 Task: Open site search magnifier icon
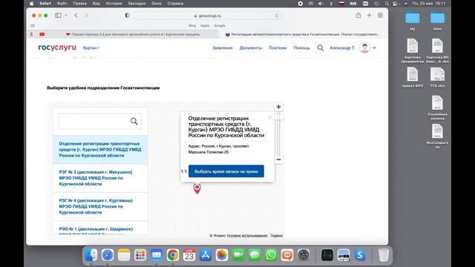click(x=320, y=47)
